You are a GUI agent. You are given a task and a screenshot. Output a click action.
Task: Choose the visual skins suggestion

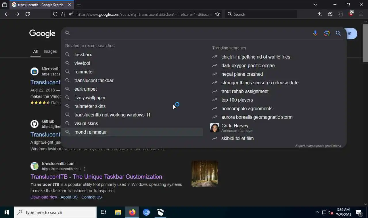pyautogui.click(x=132, y=123)
